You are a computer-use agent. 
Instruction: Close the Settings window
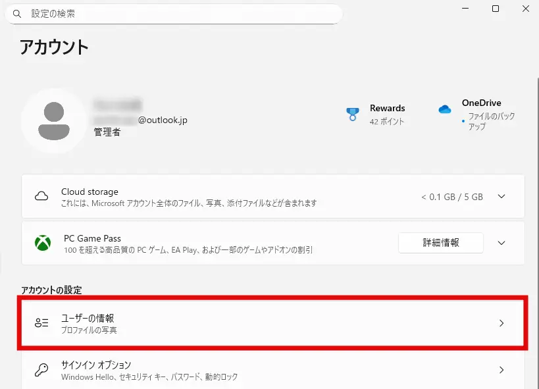coord(526,9)
